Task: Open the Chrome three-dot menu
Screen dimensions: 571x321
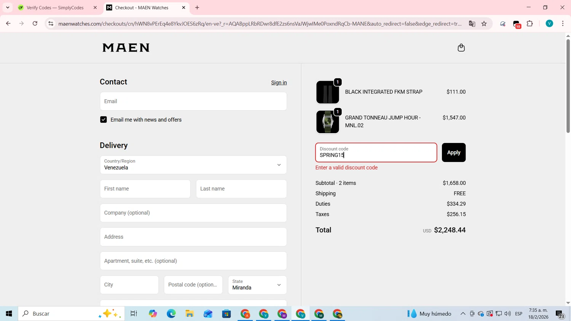Action: click(563, 24)
